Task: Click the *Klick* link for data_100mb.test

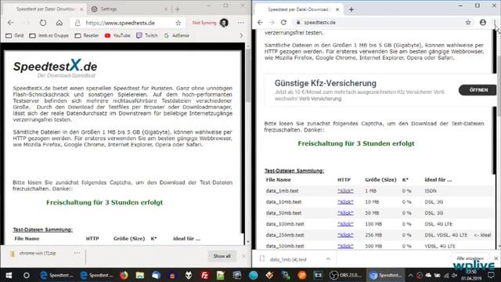Action: [345, 224]
